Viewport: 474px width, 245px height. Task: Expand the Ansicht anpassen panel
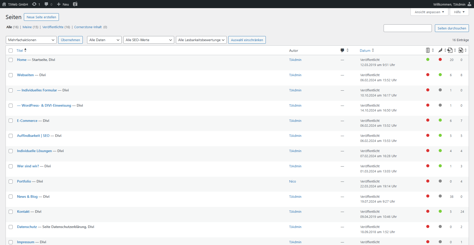pyautogui.click(x=429, y=12)
